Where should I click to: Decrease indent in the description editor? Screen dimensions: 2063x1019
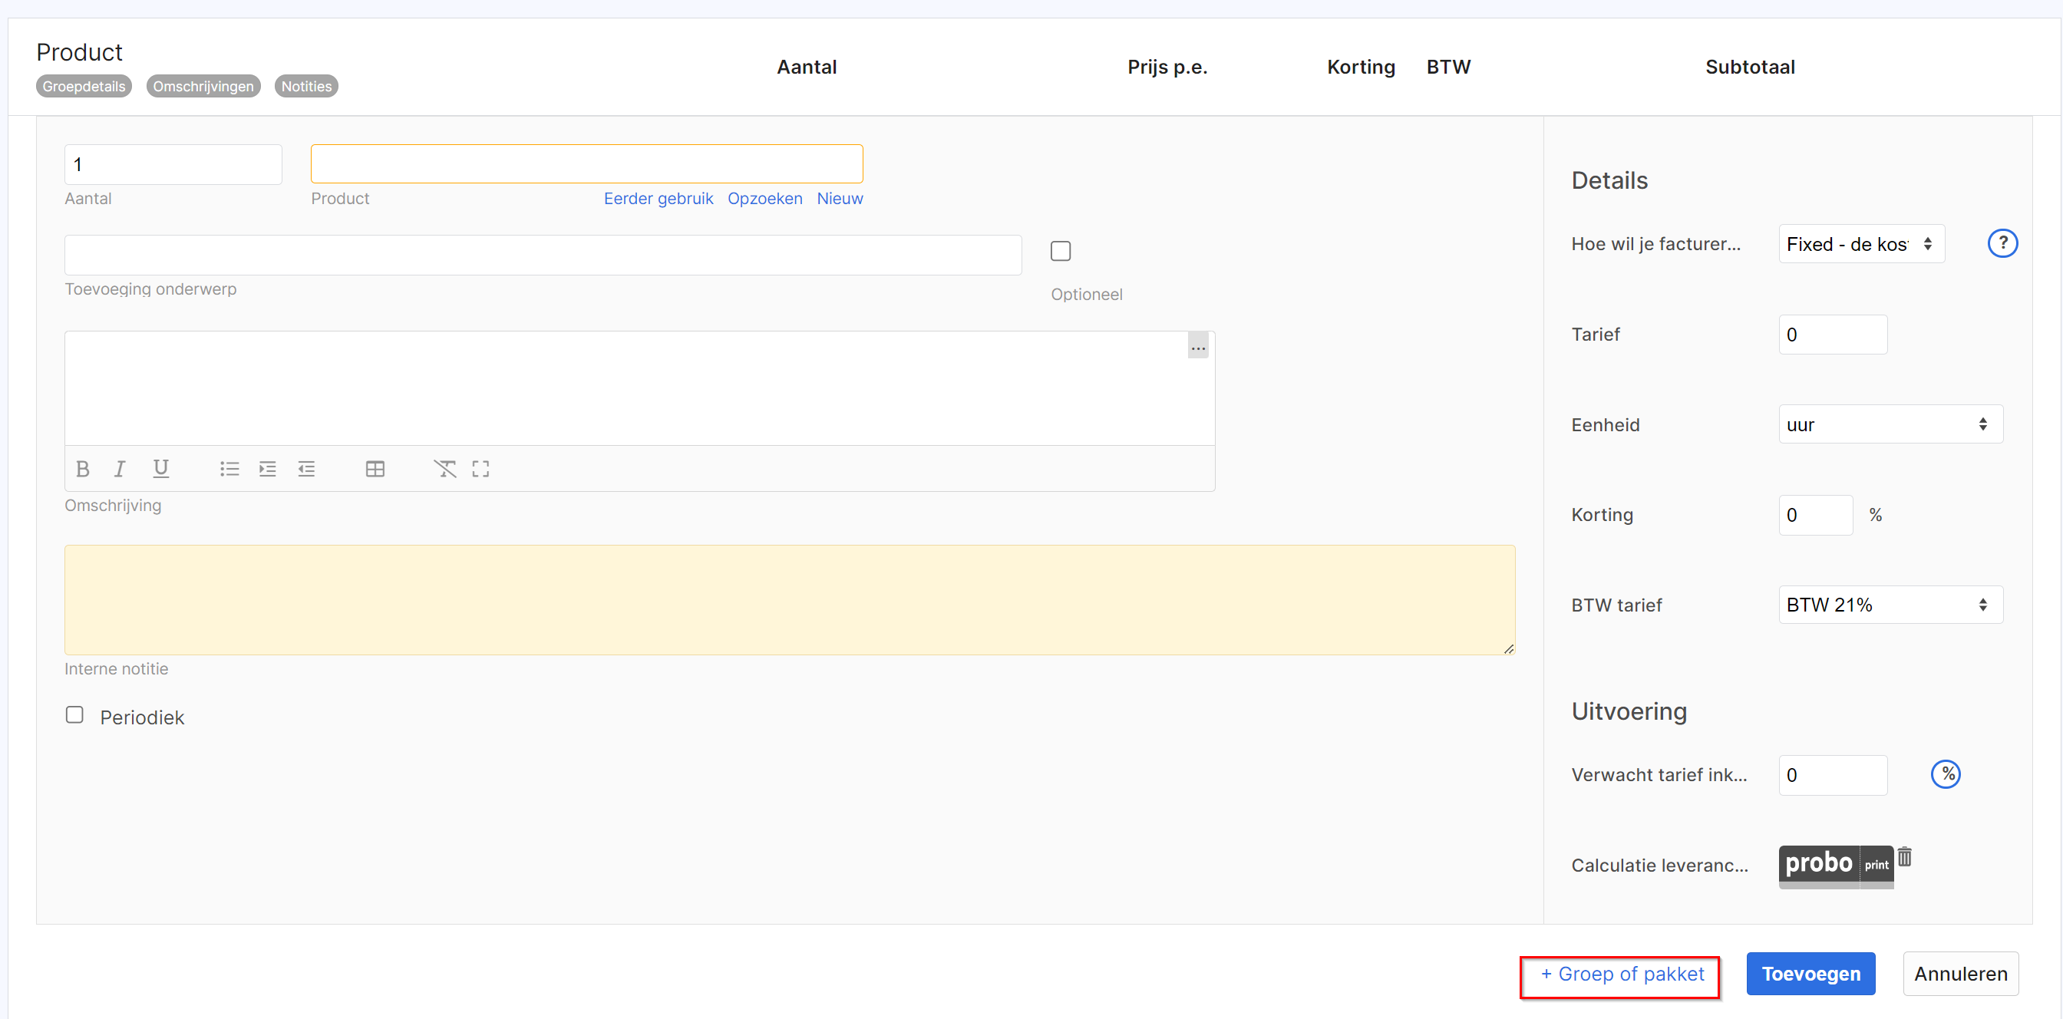point(306,469)
